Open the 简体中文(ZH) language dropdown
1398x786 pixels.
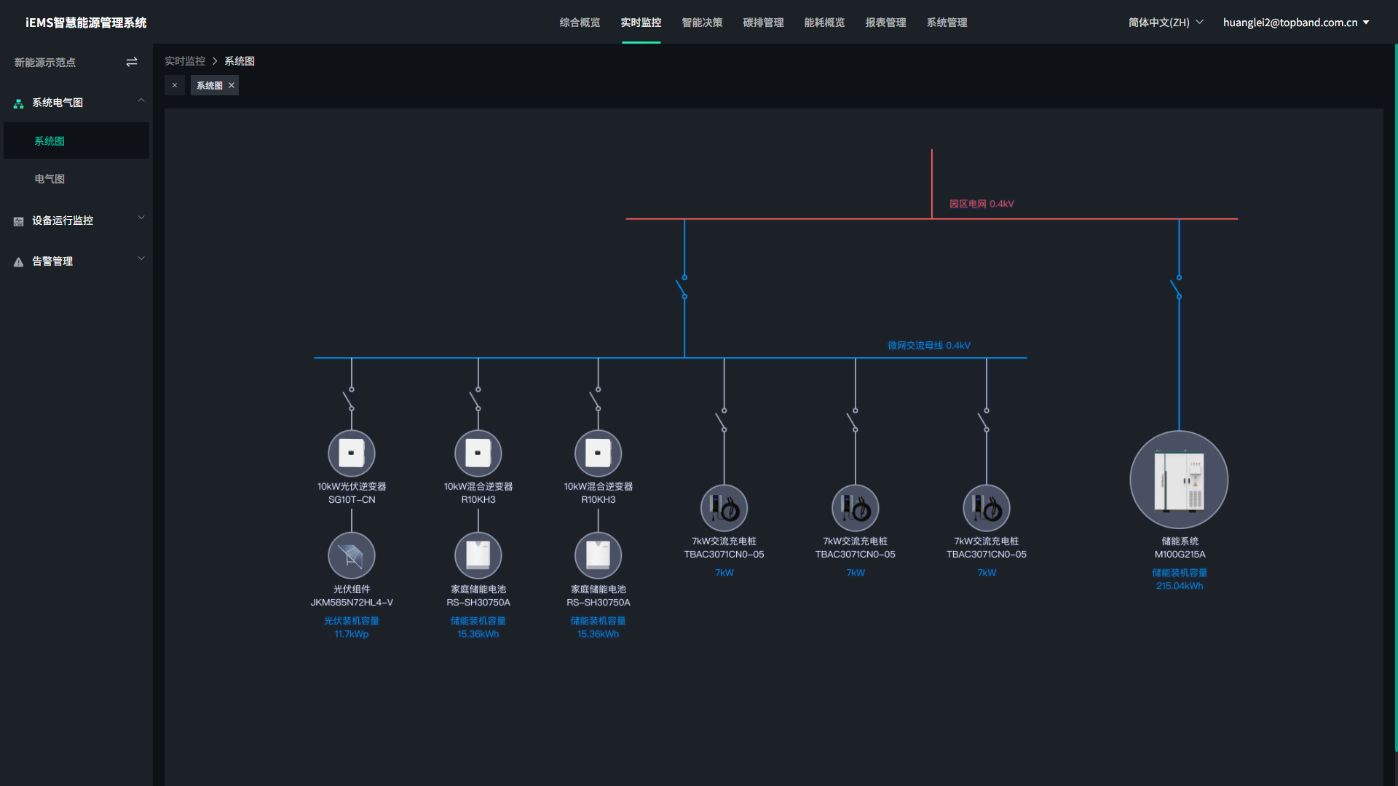click(x=1165, y=23)
